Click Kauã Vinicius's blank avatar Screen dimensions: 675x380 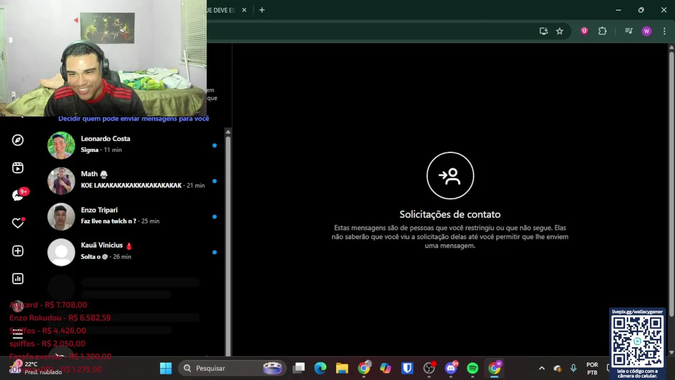point(61,252)
